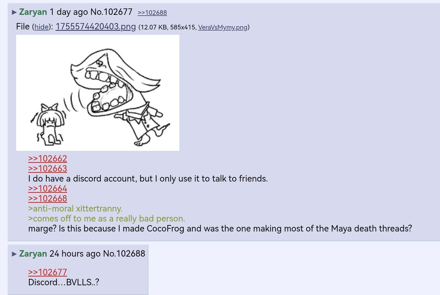
Task: Follow quote link >>102664
Action: [48, 188]
